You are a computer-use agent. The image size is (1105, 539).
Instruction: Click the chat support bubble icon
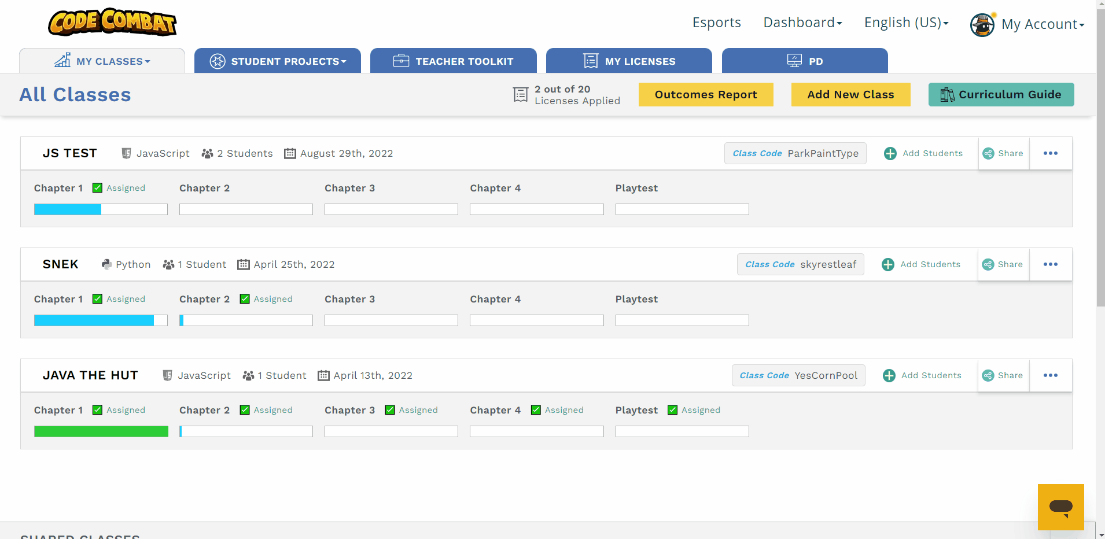click(x=1060, y=507)
